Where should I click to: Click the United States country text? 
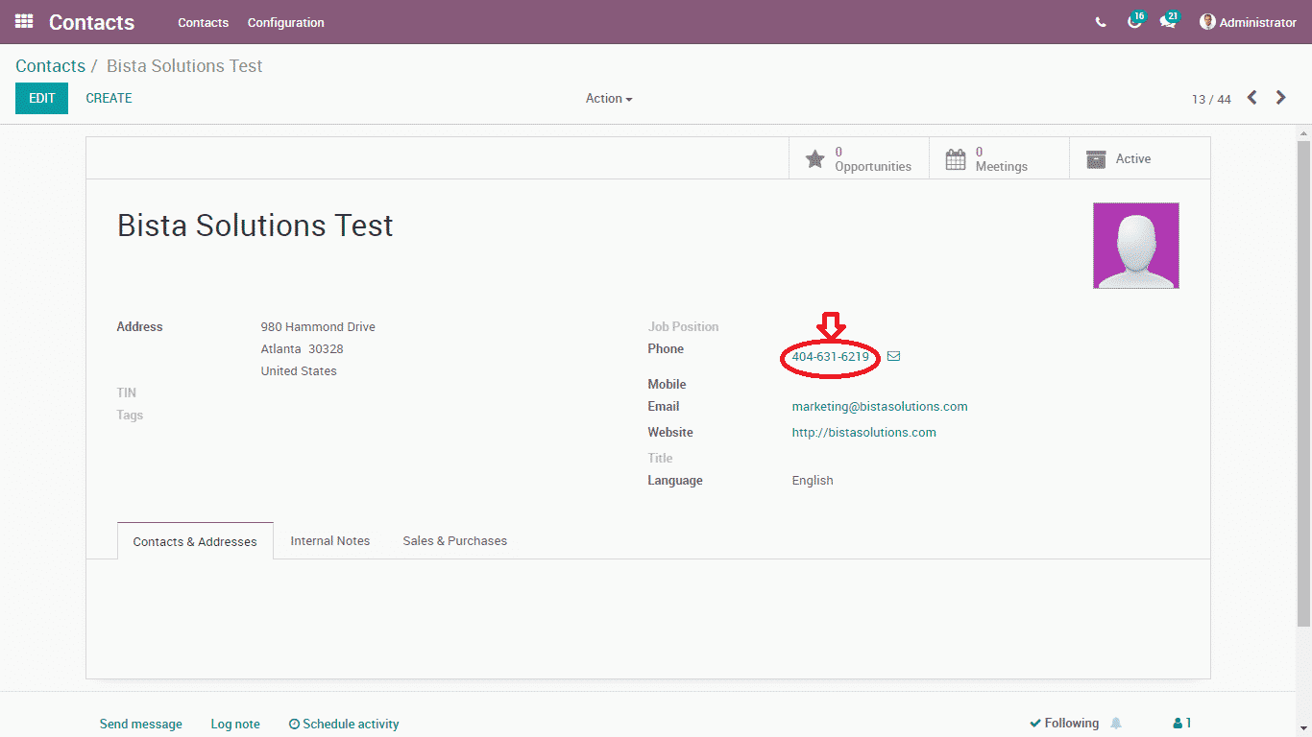(x=299, y=371)
